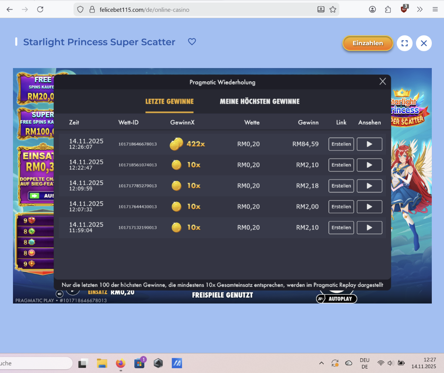Bookmark this page with the star icon

pos(333,10)
